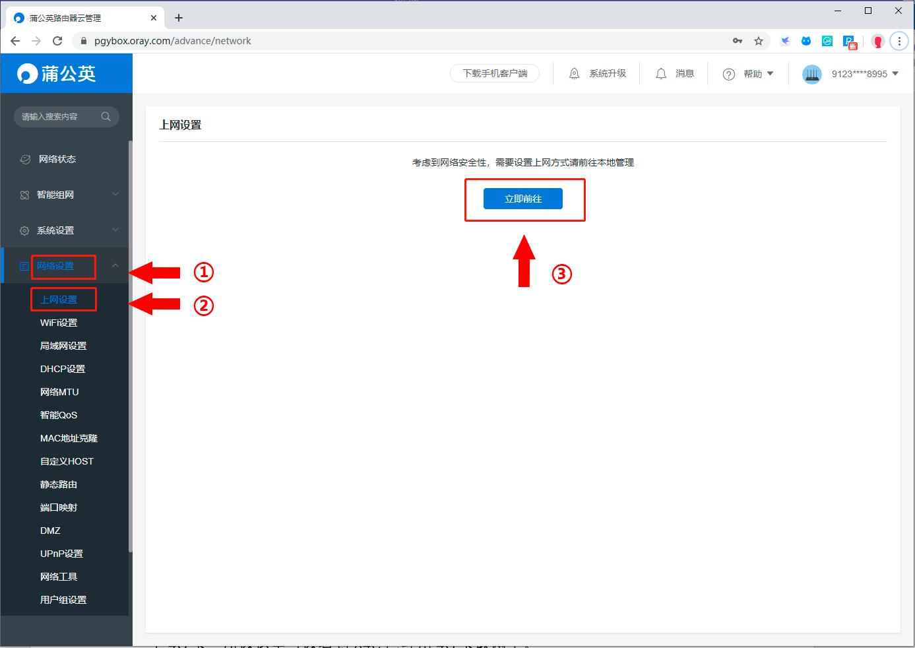Click the 下载手机客户端 button
The height and width of the screenshot is (648, 915).
[494, 73]
